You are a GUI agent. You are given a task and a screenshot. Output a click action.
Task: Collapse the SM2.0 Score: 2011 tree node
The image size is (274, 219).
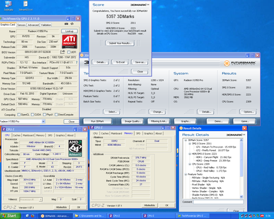pyautogui.click(x=190, y=144)
